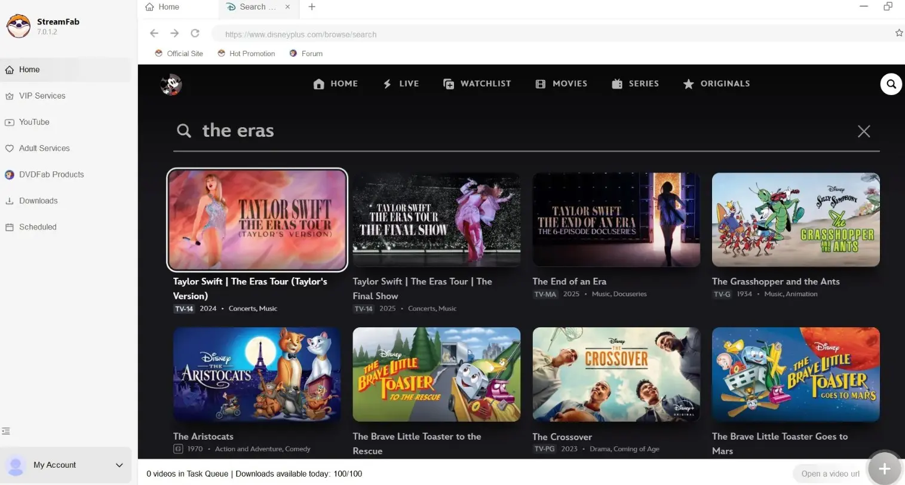The height and width of the screenshot is (485, 905).
Task: Open The Crossover thumbnail
Action: pyautogui.click(x=616, y=375)
